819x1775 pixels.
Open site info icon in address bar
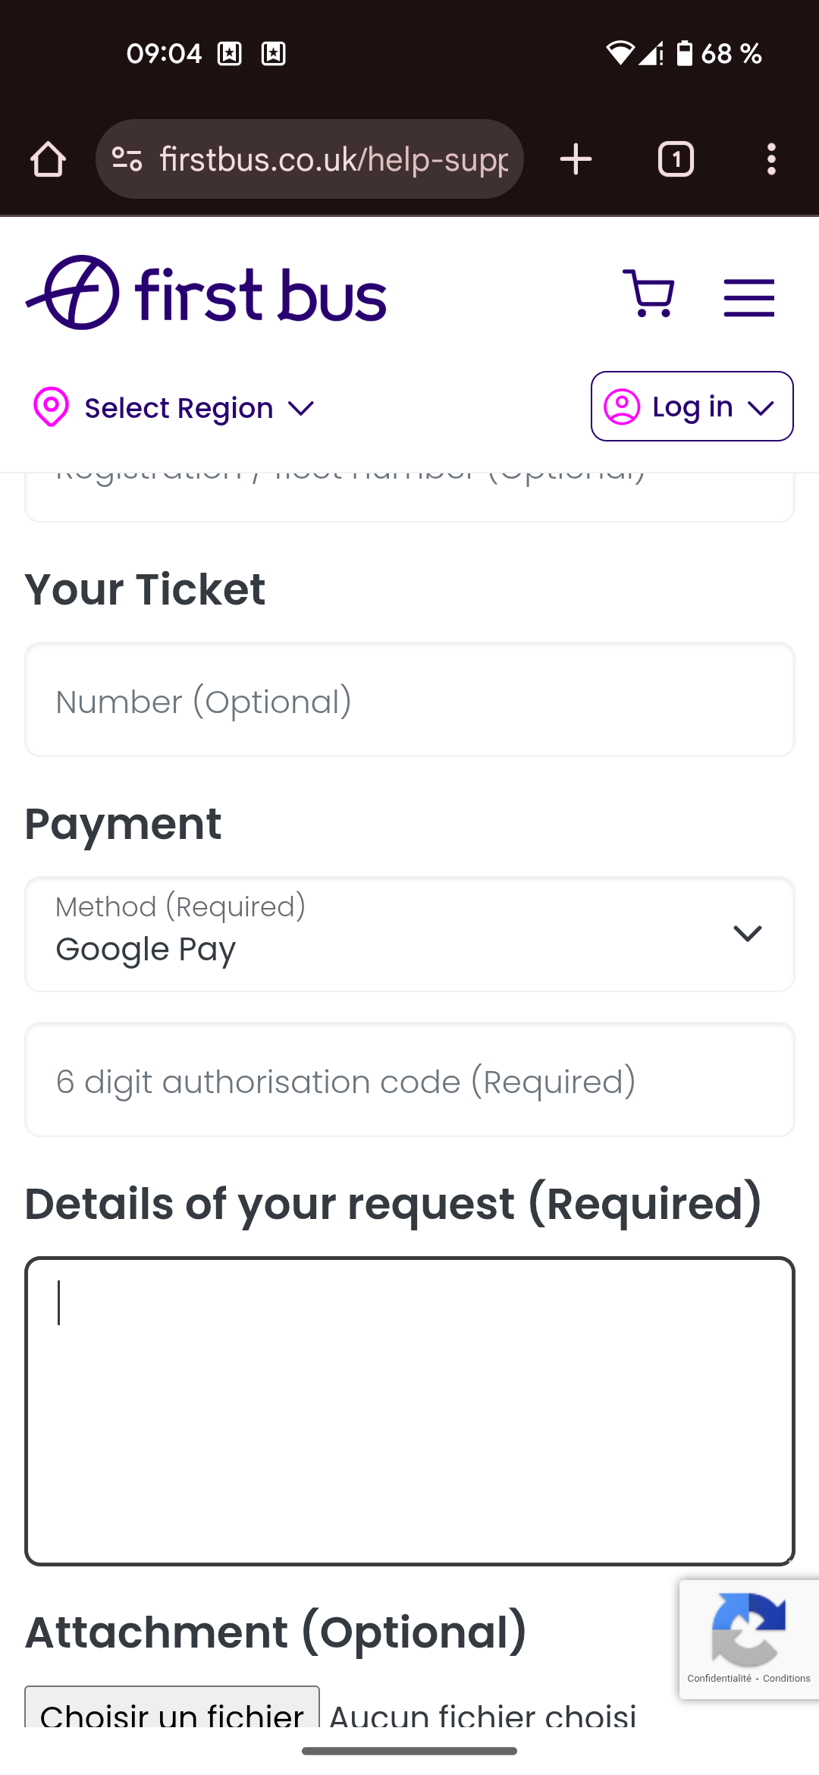[x=127, y=159]
